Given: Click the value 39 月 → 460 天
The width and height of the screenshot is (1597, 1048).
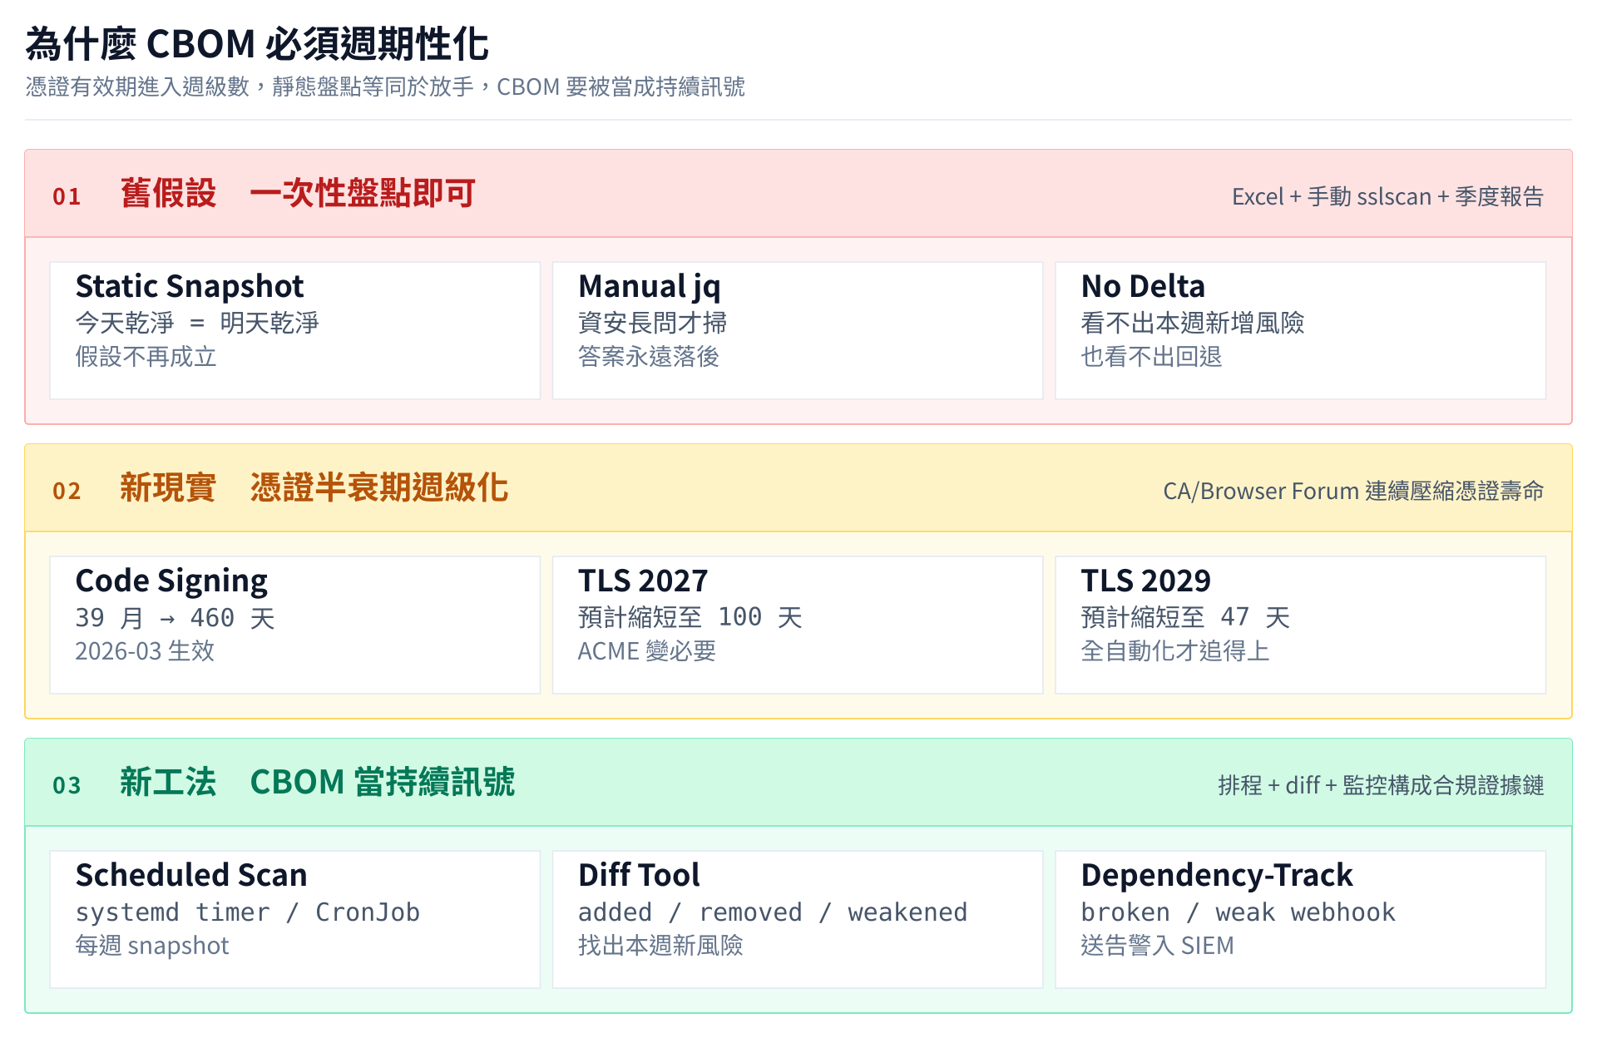Looking at the screenshot, I should coord(175,617).
